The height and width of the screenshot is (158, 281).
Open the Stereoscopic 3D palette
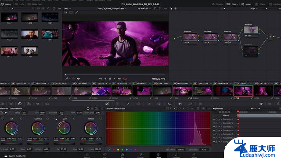click(201, 104)
